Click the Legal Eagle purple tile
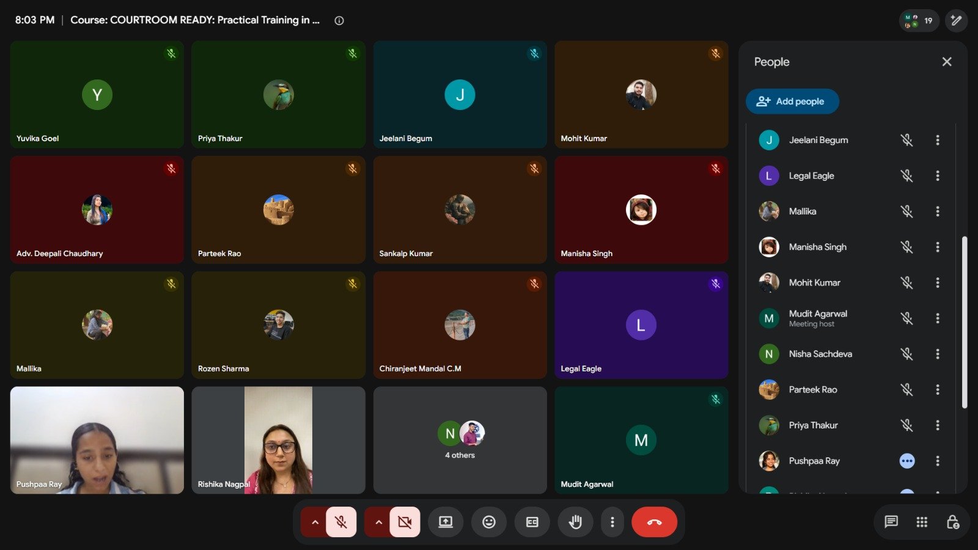This screenshot has width=978, height=550. (x=641, y=325)
